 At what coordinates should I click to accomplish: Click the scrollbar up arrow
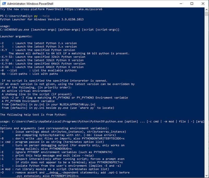click(207, 9)
